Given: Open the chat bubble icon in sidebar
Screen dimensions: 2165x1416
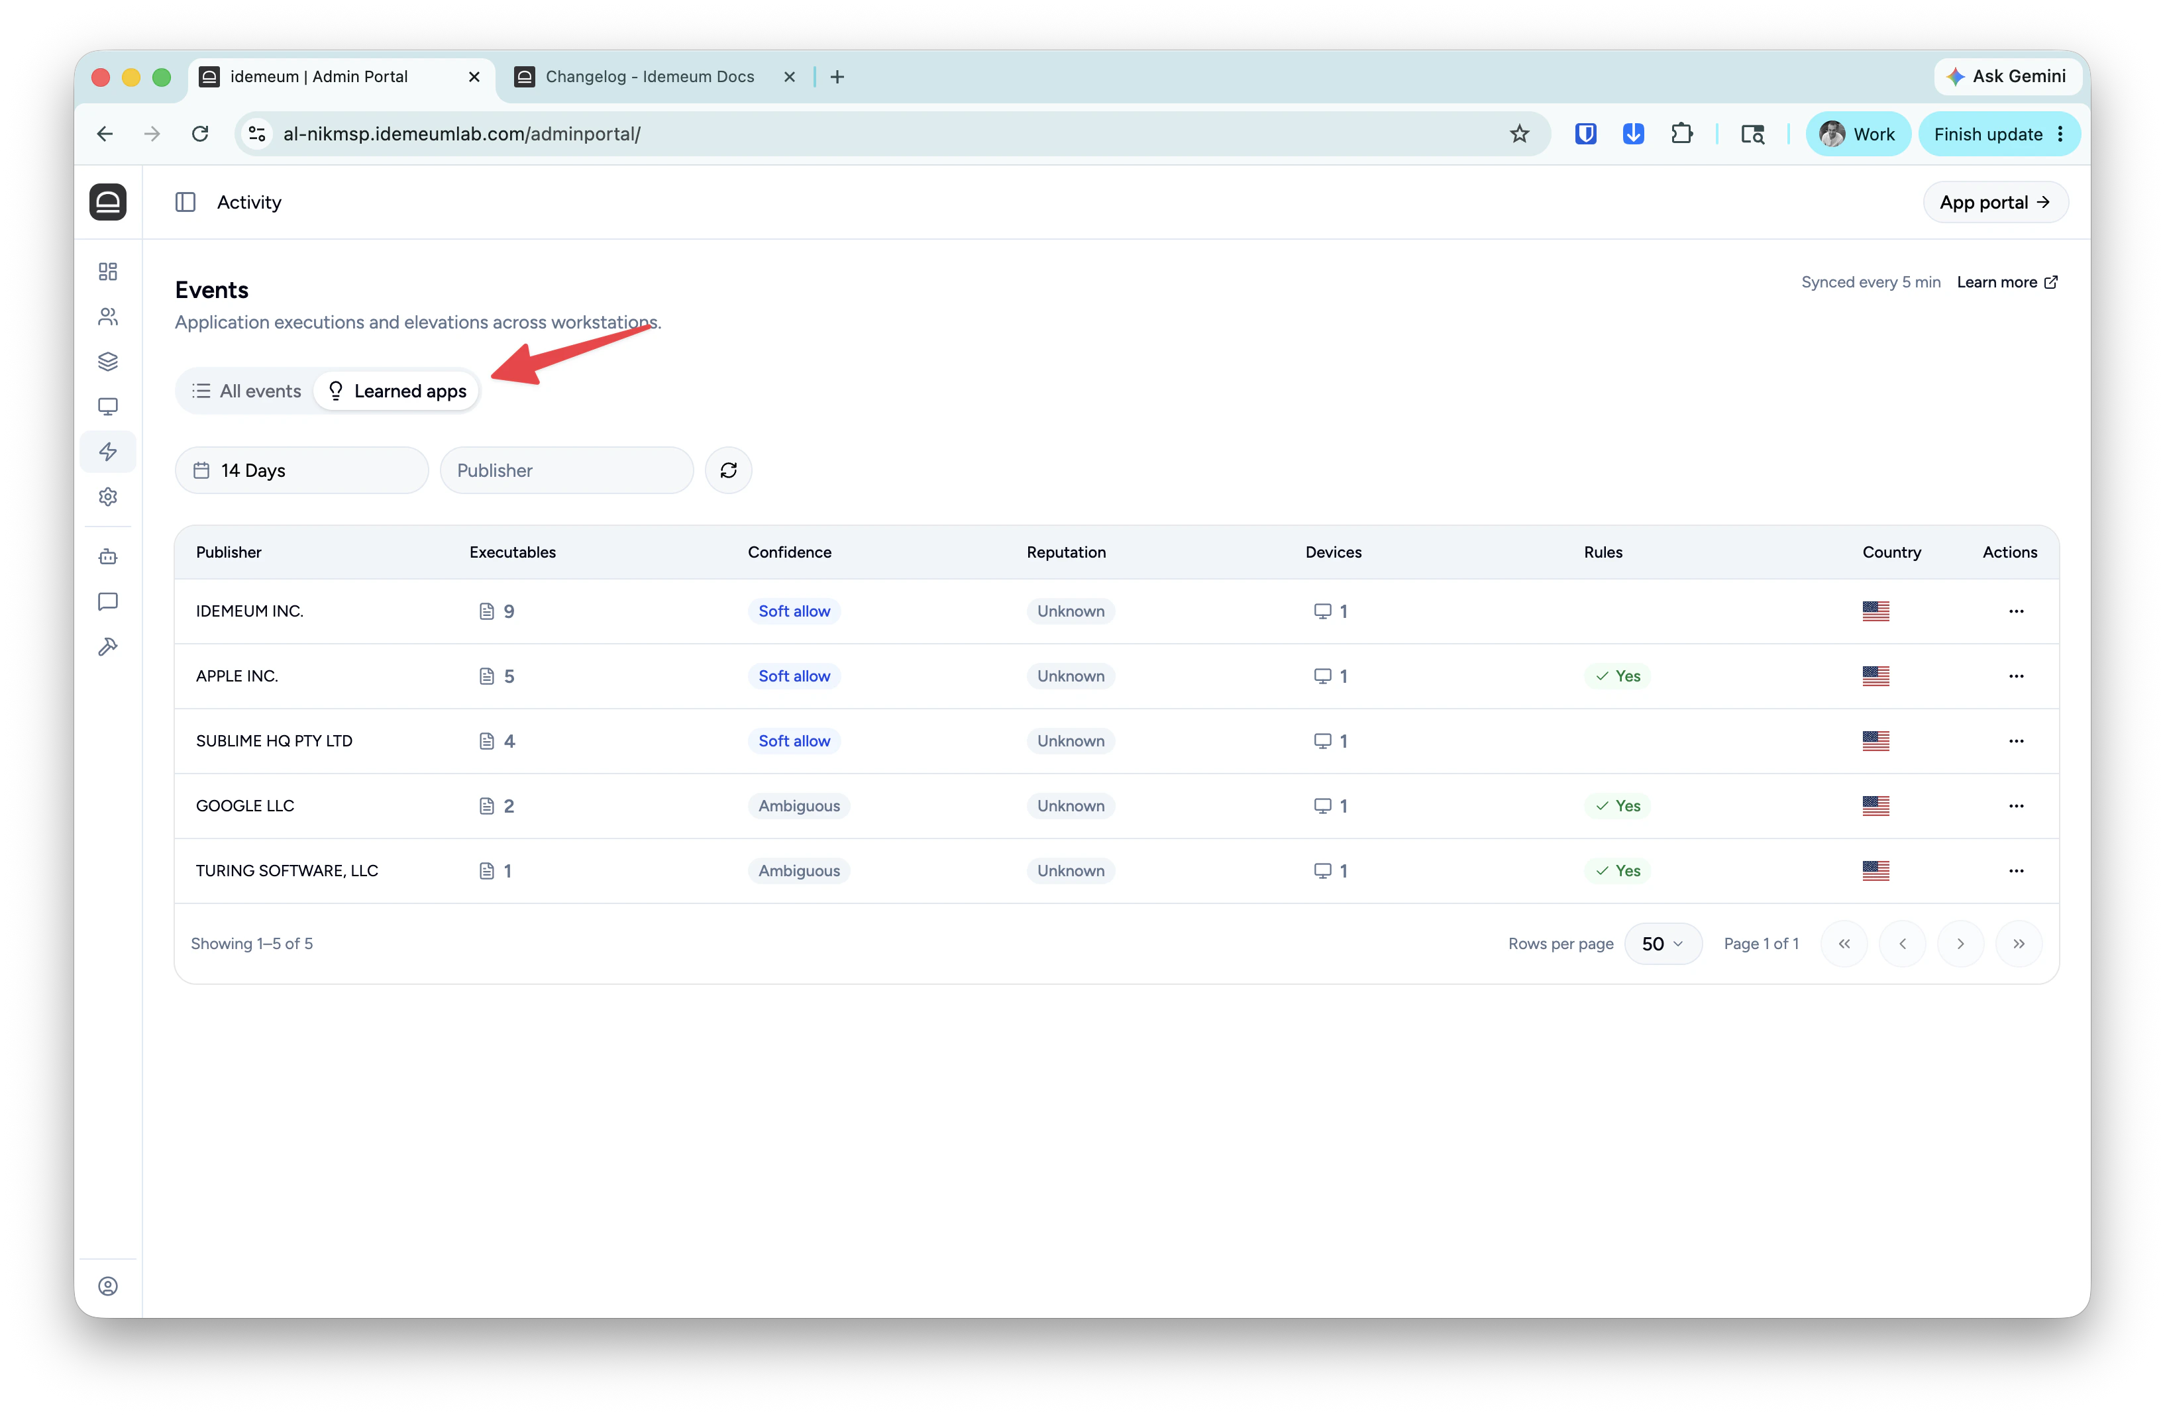Looking at the screenshot, I should pos(107,601).
